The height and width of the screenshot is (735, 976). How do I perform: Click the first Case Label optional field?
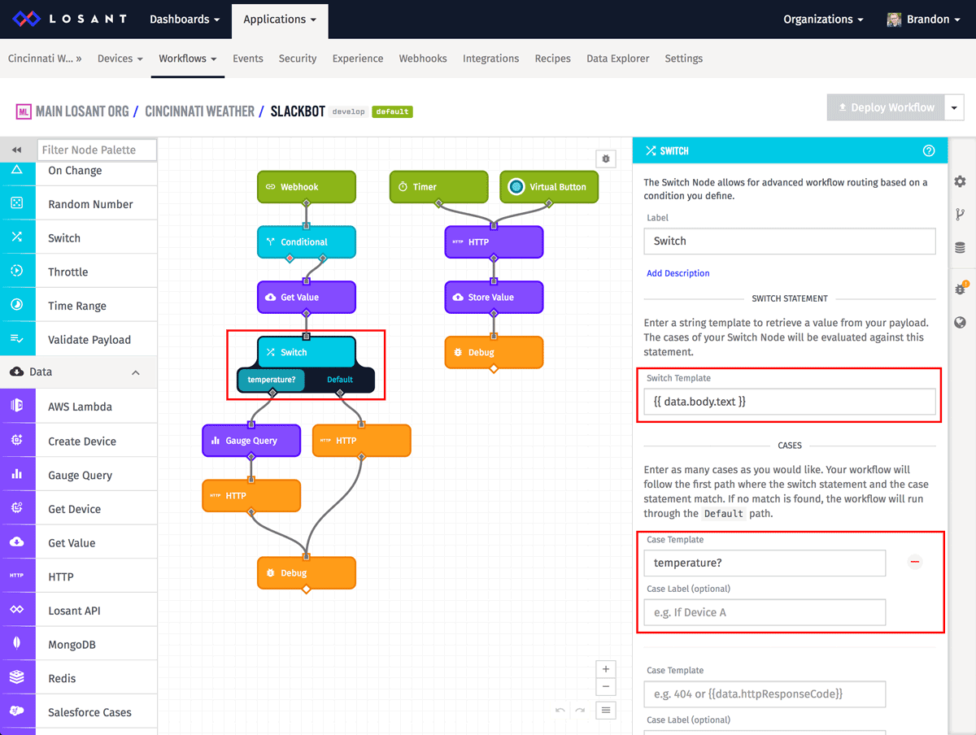[765, 612]
